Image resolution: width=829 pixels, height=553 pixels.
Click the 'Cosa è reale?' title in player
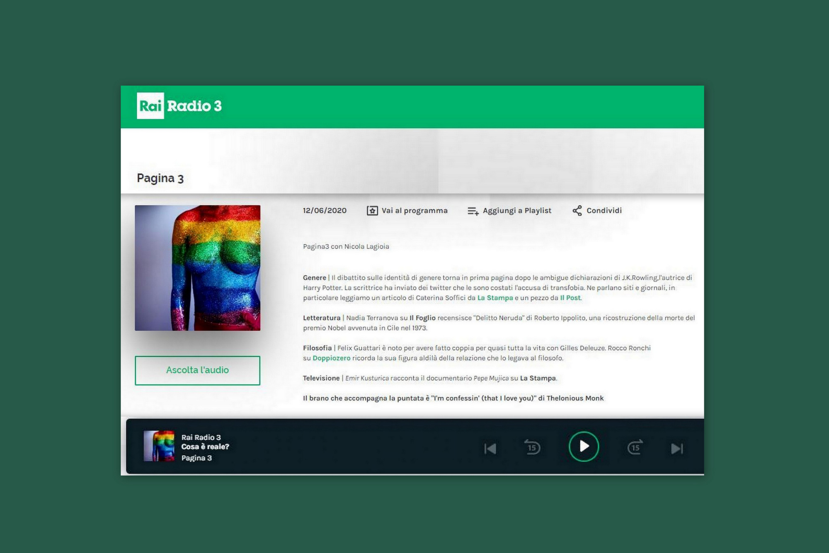pyautogui.click(x=205, y=447)
